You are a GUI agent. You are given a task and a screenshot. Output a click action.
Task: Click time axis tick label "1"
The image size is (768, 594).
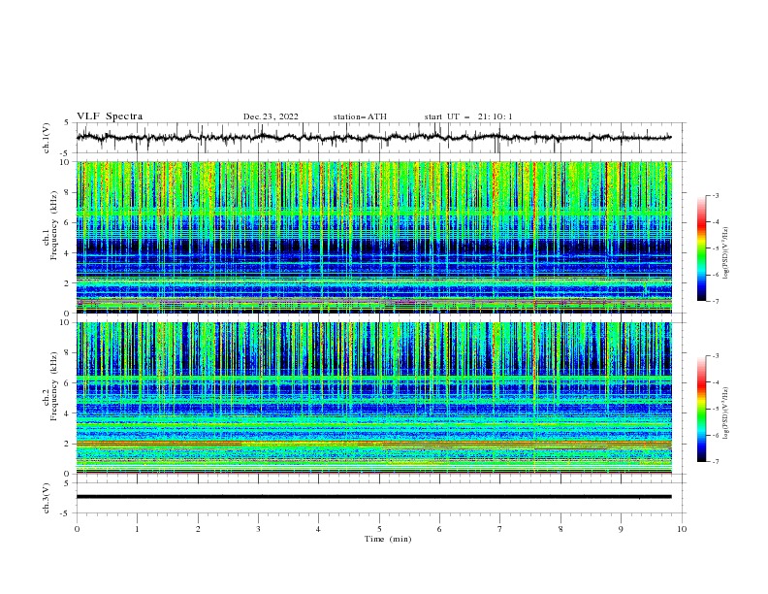click(137, 529)
